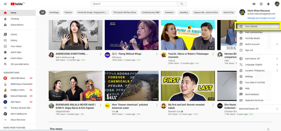Click the KBS Kpop channel avatar
281x131 pixels.
click(107, 55)
